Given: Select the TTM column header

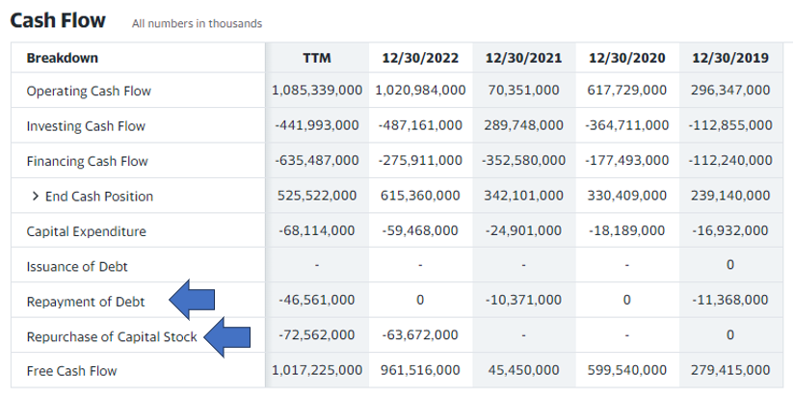Looking at the screenshot, I should (317, 58).
